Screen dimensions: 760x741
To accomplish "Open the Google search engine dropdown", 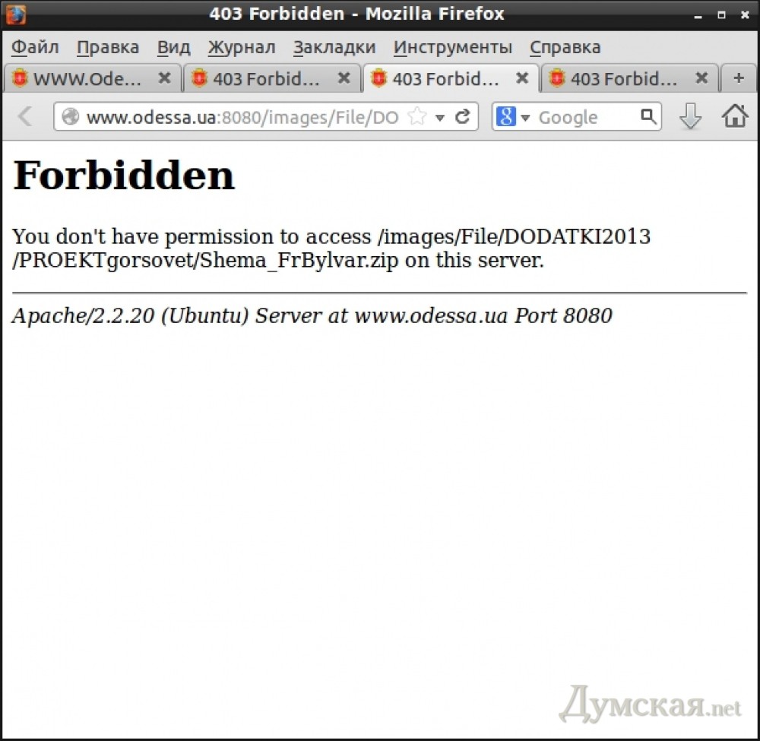I will click(512, 117).
